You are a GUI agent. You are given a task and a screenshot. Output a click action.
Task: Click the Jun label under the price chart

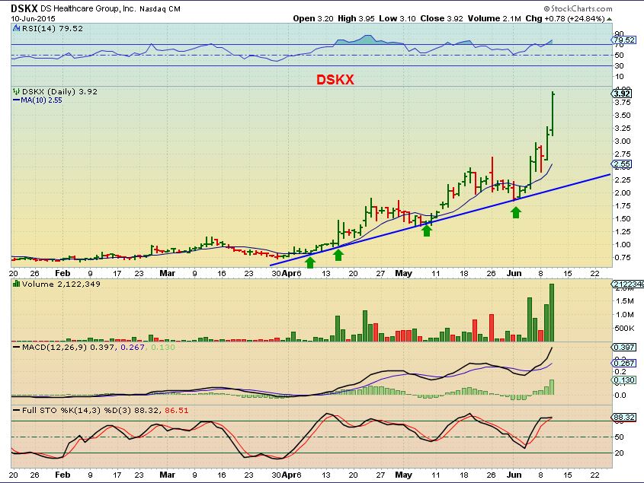[514, 273]
